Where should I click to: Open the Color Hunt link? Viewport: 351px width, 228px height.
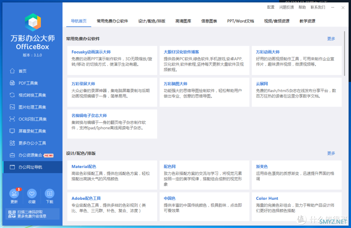[267, 198]
